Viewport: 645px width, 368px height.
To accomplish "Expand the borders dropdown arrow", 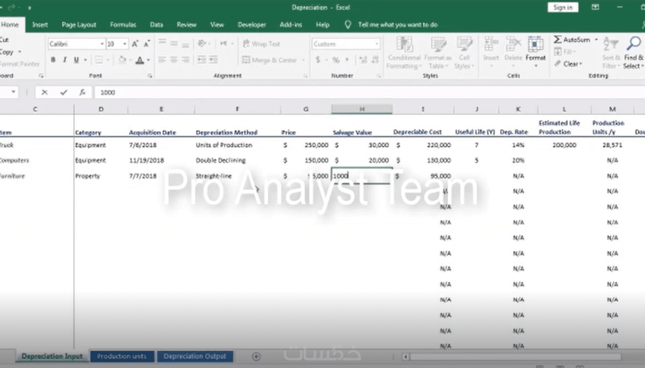I will (108, 60).
